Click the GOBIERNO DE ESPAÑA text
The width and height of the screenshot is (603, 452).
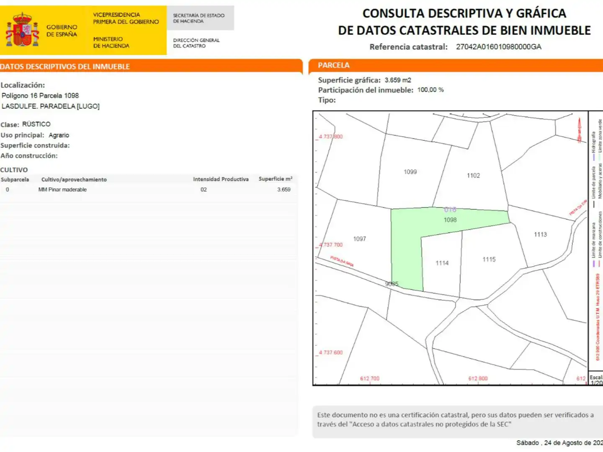[x=62, y=31]
